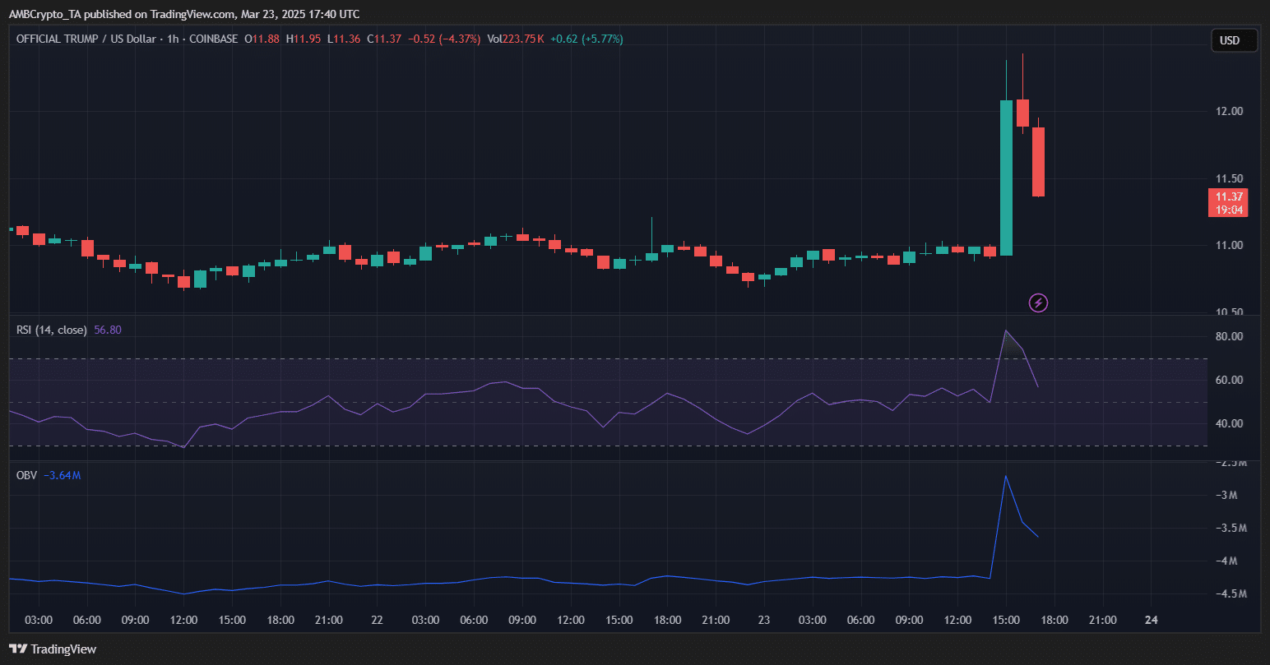Click the −0.52 (−4.37%) change value
The height and width of the screenshot is (665, 1270).
tap(445, 39)
